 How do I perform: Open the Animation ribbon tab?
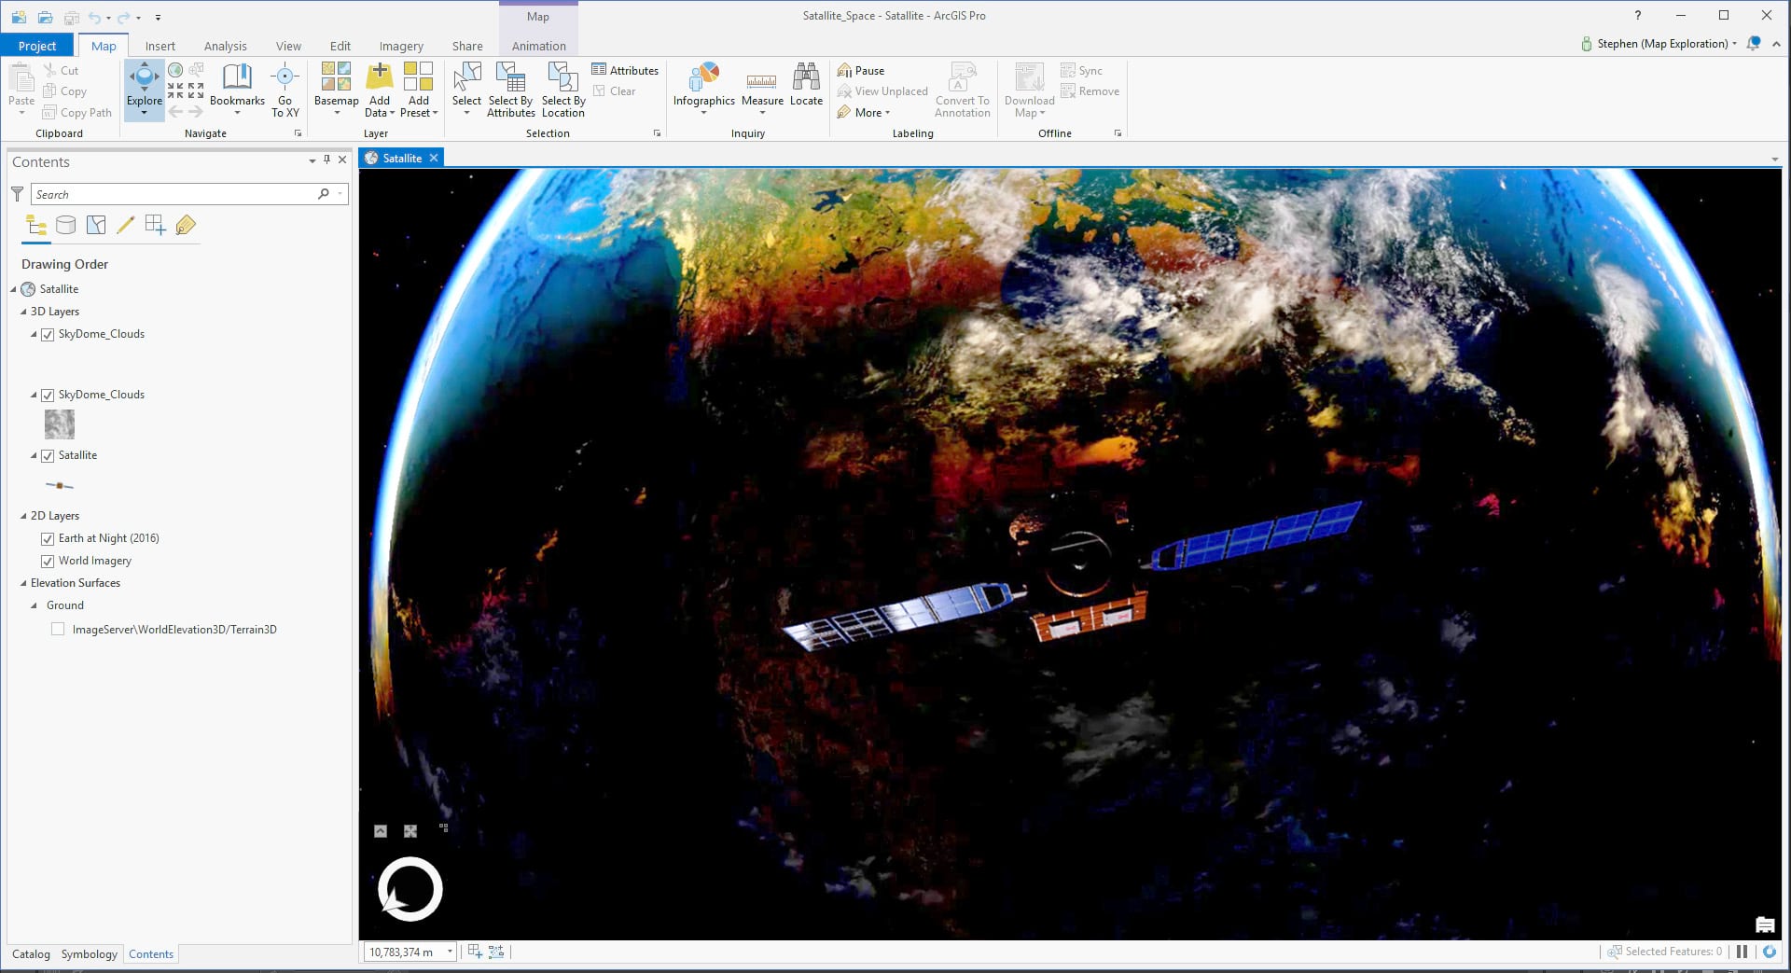point(539,46)
